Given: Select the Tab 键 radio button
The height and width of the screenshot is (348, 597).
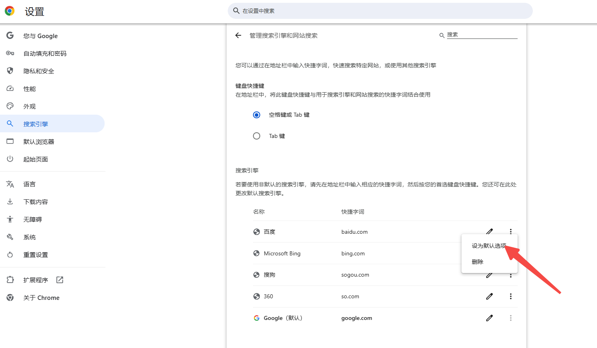Looking at the screenshot, I should point(257,136).
